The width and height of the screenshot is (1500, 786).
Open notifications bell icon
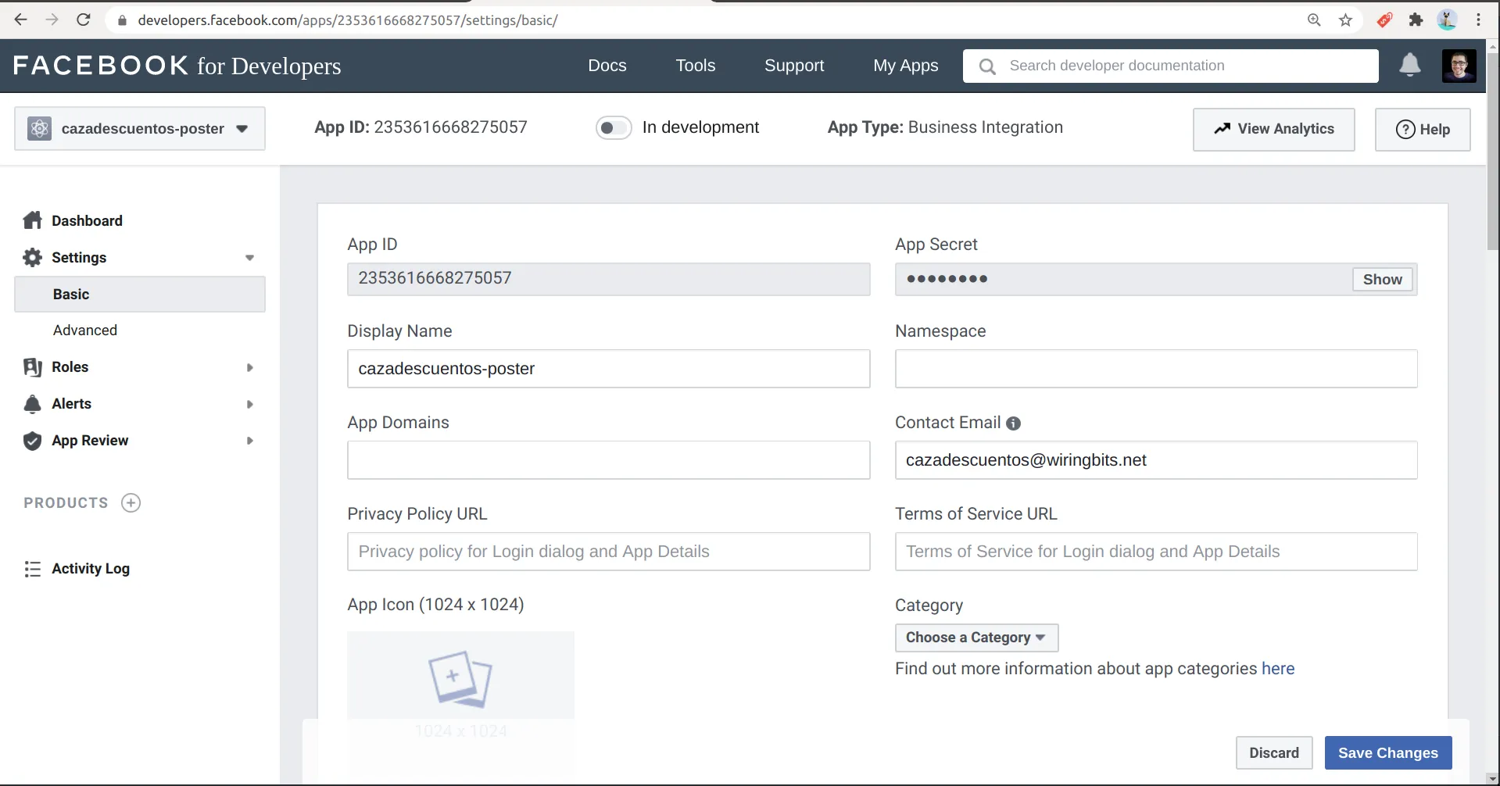click(1410, 65)
